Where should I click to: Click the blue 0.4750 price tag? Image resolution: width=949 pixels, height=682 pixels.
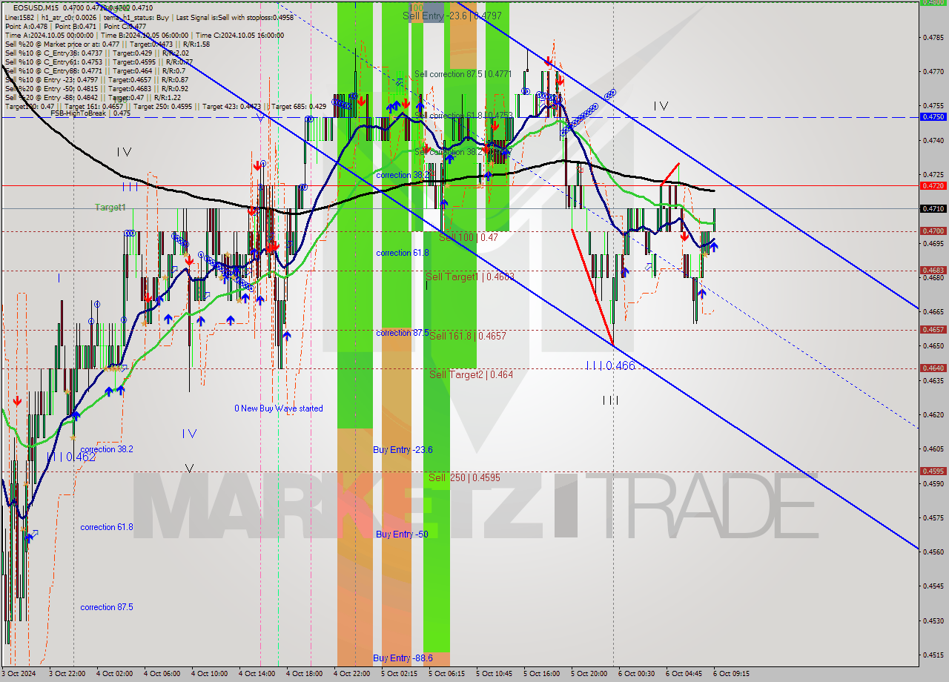coord(932,117)
